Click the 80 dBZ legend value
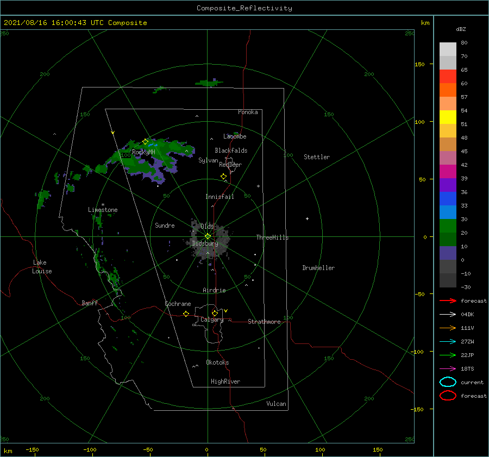 click(464, 43)
